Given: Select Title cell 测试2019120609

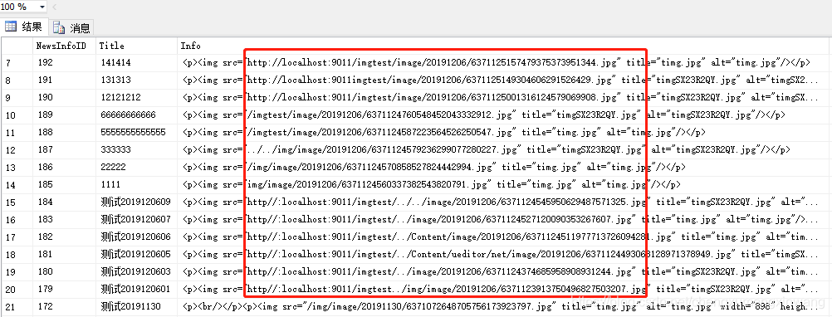Looking at the screenshot, I should (136, 202).
